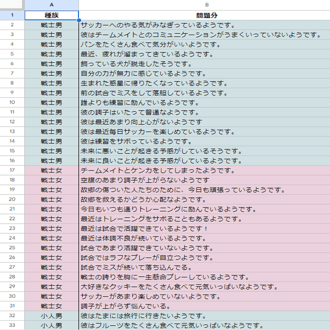Click cell 前の試合でミスをして落胆しているようです。
Viewport: 330px width, 330px height.
click(204, 93)
